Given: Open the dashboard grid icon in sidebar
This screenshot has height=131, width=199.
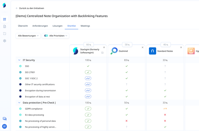Looking at the screenshot, I should pyautogui.click(x=4, y=19).
